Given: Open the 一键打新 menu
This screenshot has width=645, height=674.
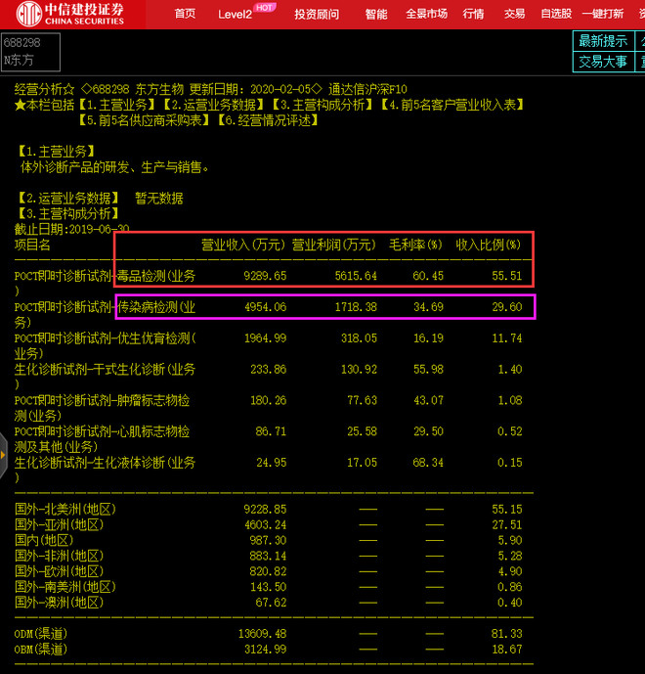Looking at the screenshot, I should [x=602, y=14].
